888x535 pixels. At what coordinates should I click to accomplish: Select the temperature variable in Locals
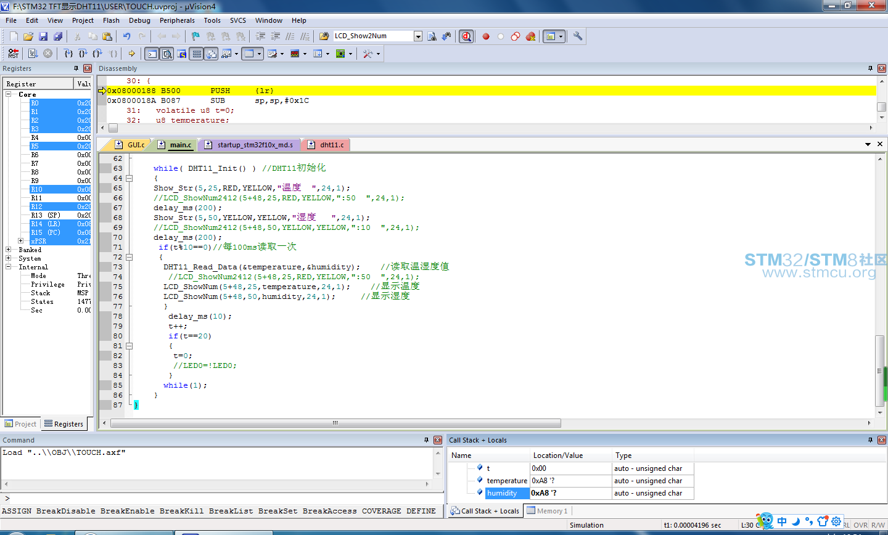pyautogui.click(x=507, y=481)
